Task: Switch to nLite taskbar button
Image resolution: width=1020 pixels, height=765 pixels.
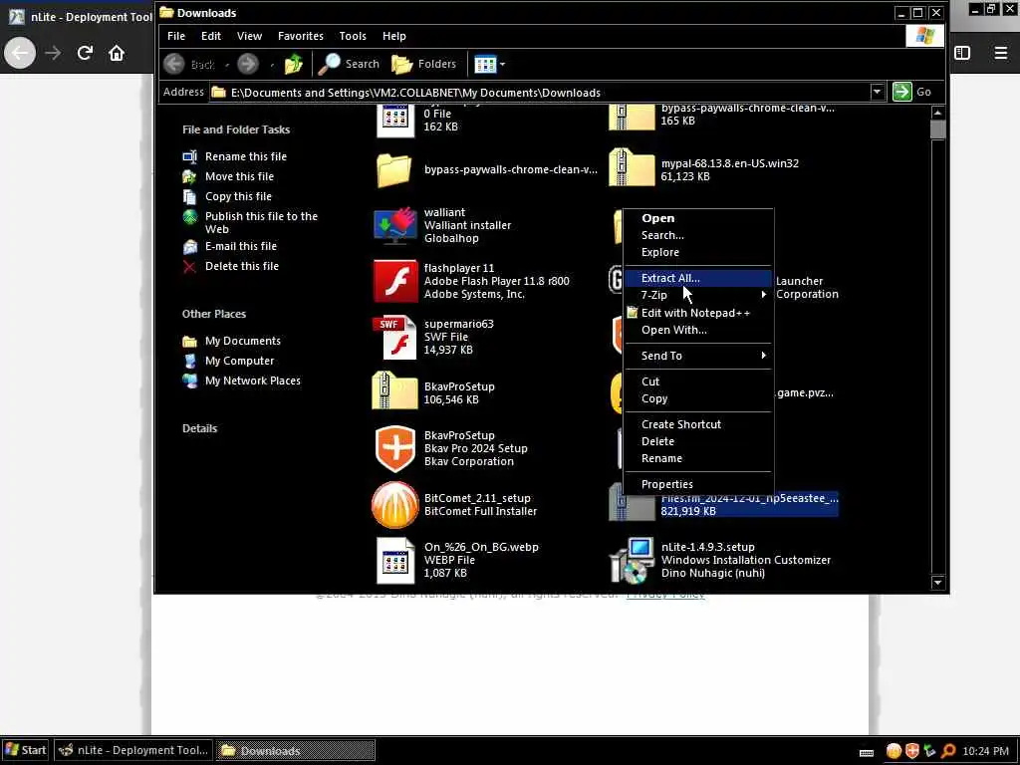Action: [x=133, y=750]
